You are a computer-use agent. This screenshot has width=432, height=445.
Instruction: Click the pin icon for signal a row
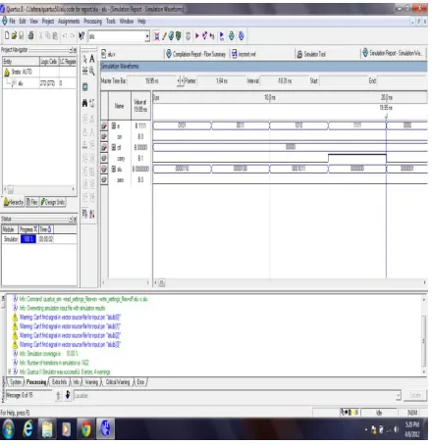pos(104,125)
